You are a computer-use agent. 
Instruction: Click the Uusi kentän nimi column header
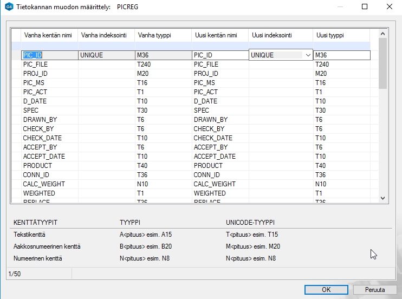tap(219, 35)
